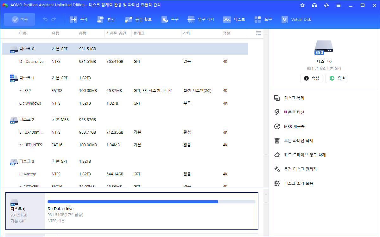Screen dimensions: 380x237
Task: Click the D : Data-drive usage bar
Action: 151,202
